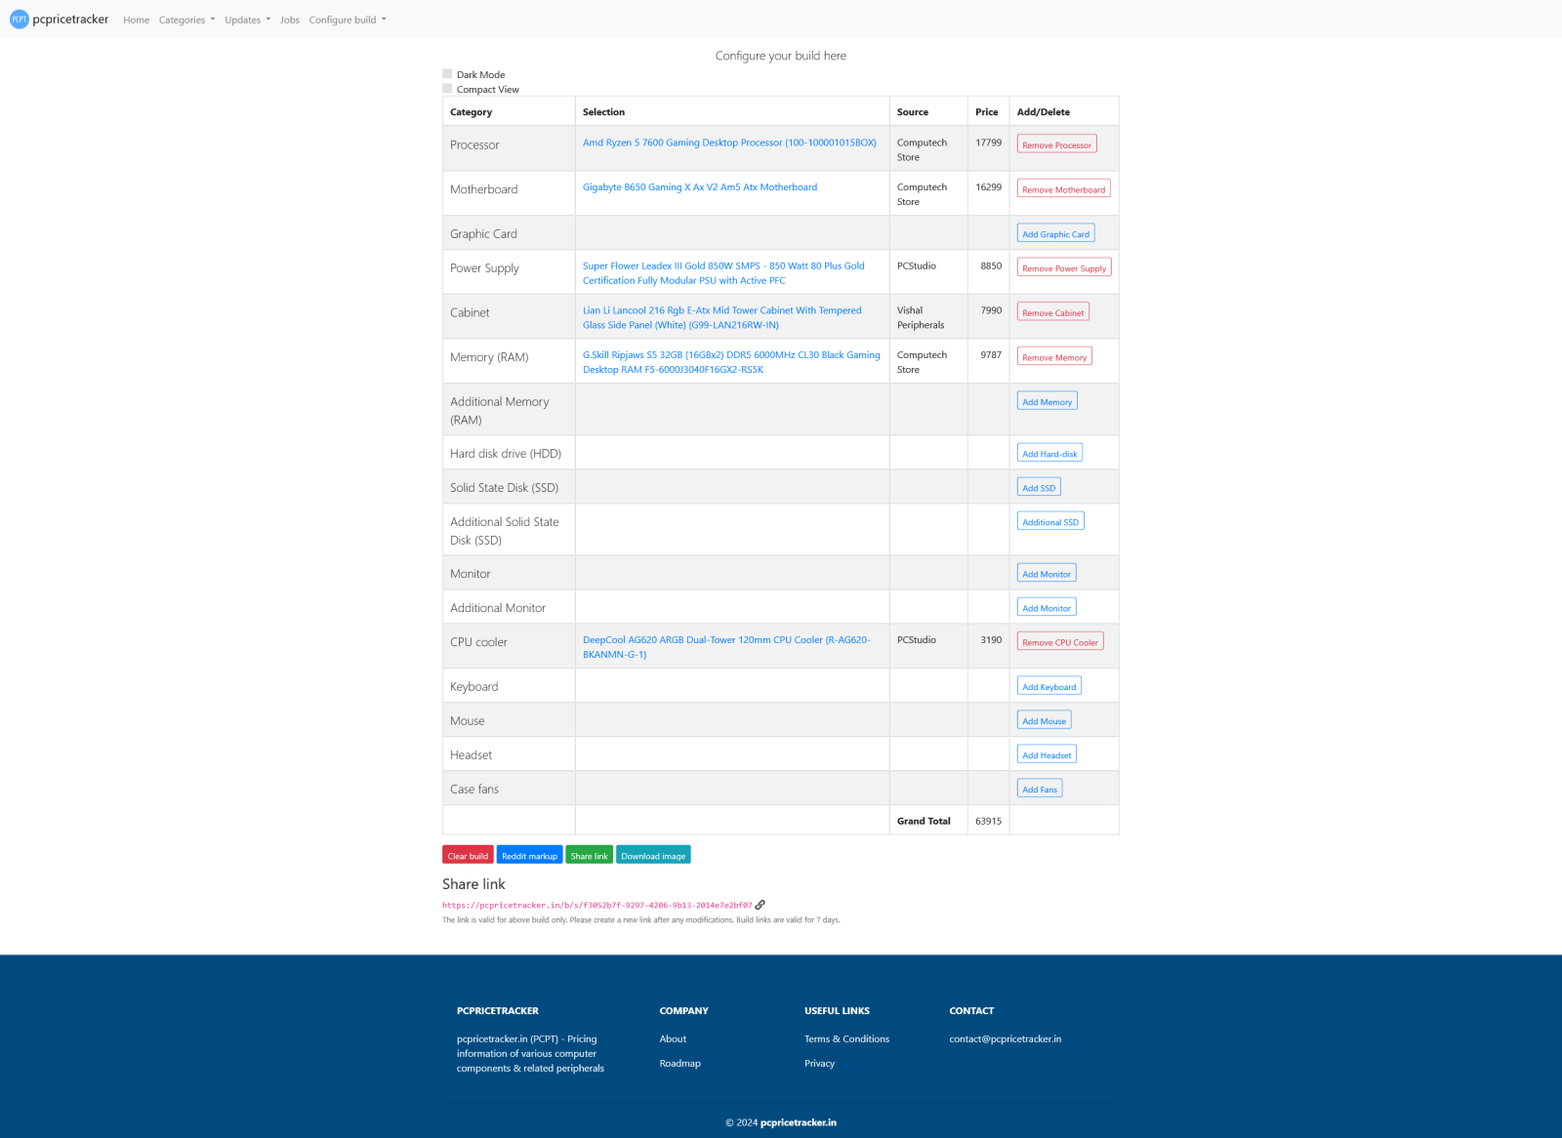Add additional Memory (RAM)

[x=1047, y=401]
